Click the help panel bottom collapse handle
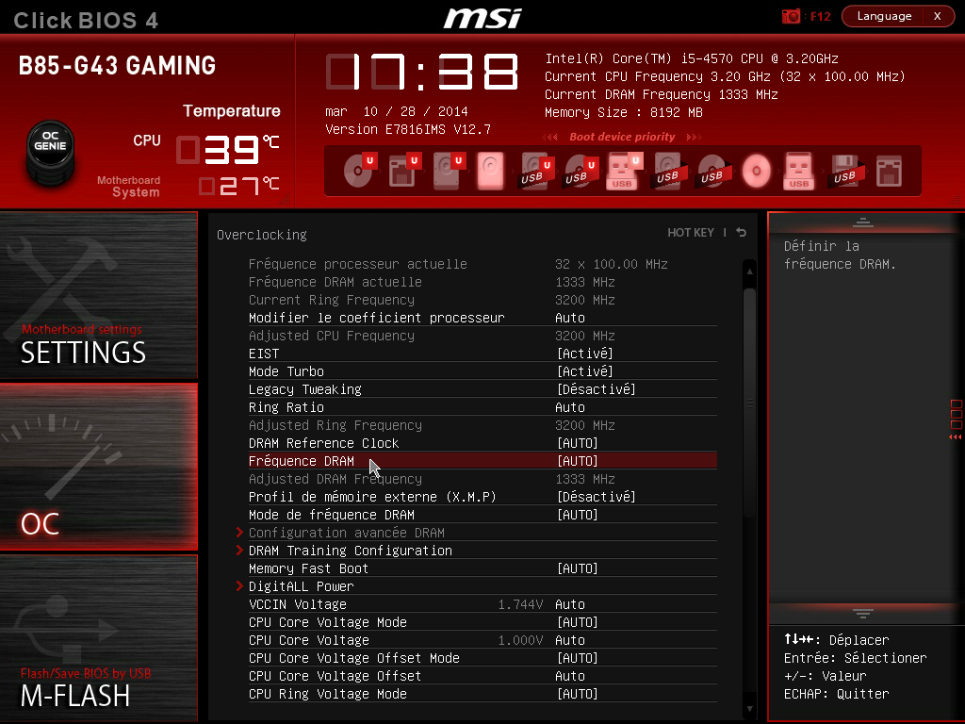The image size is (965, 724). tap(863, 613)
